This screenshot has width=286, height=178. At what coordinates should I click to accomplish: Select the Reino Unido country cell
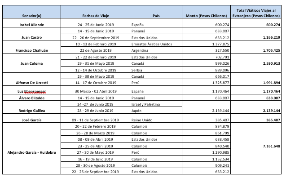click(156, 118)
